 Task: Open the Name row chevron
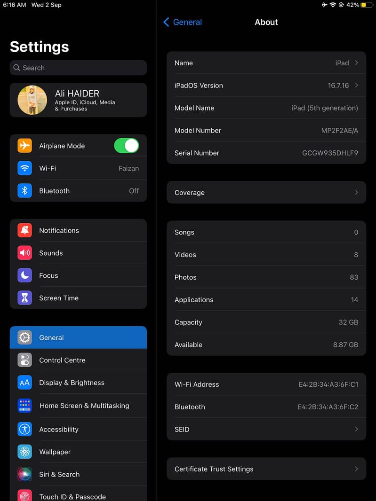356,63
